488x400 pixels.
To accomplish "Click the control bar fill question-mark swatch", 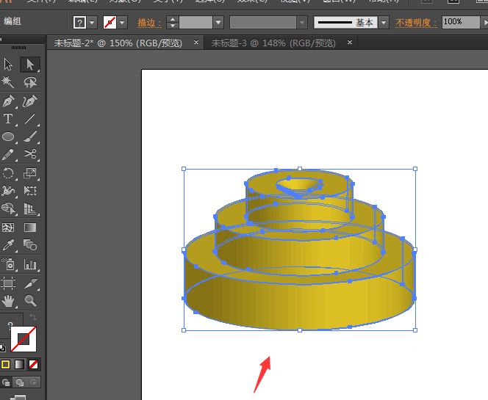I will click(79, 23).
